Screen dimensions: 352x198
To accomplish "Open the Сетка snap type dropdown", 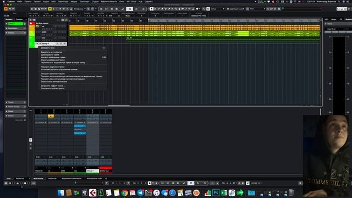I will (217, 9).
